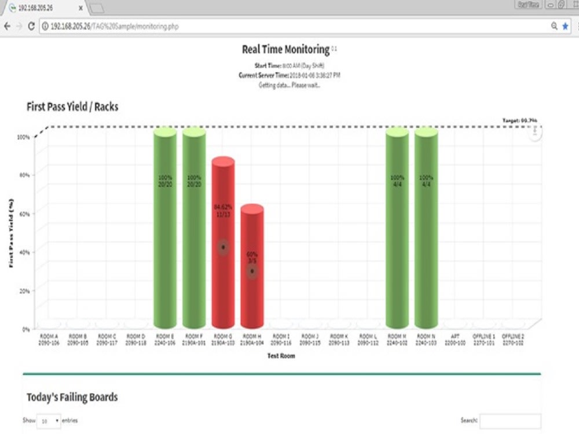Click the ROOM I axis label
579x434 pixels.
coord(281,340)
